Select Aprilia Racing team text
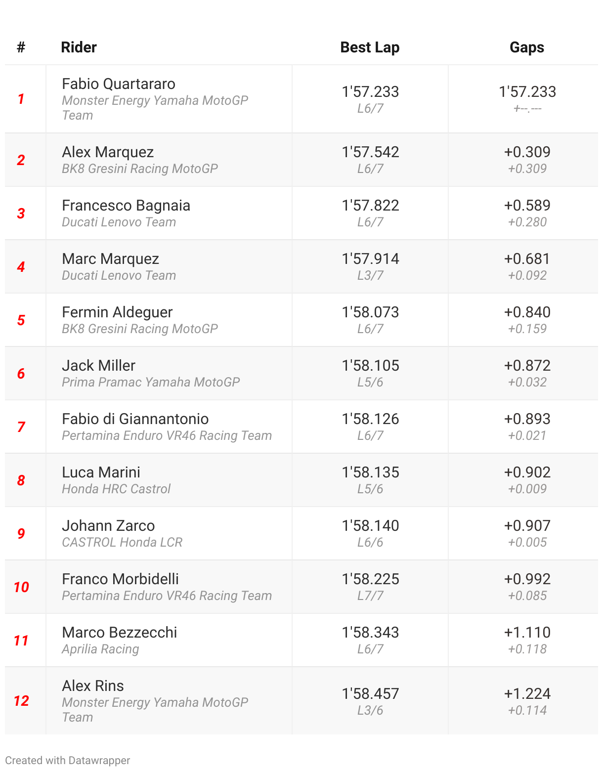This screenshot has height=772, width=603. (100, 649)
